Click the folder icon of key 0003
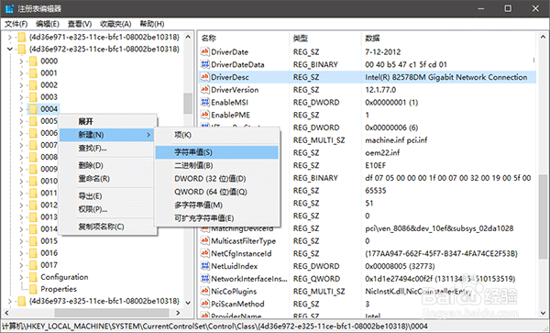Image resolution: width=550 pixels, height=333 pixels. (33, 97)
